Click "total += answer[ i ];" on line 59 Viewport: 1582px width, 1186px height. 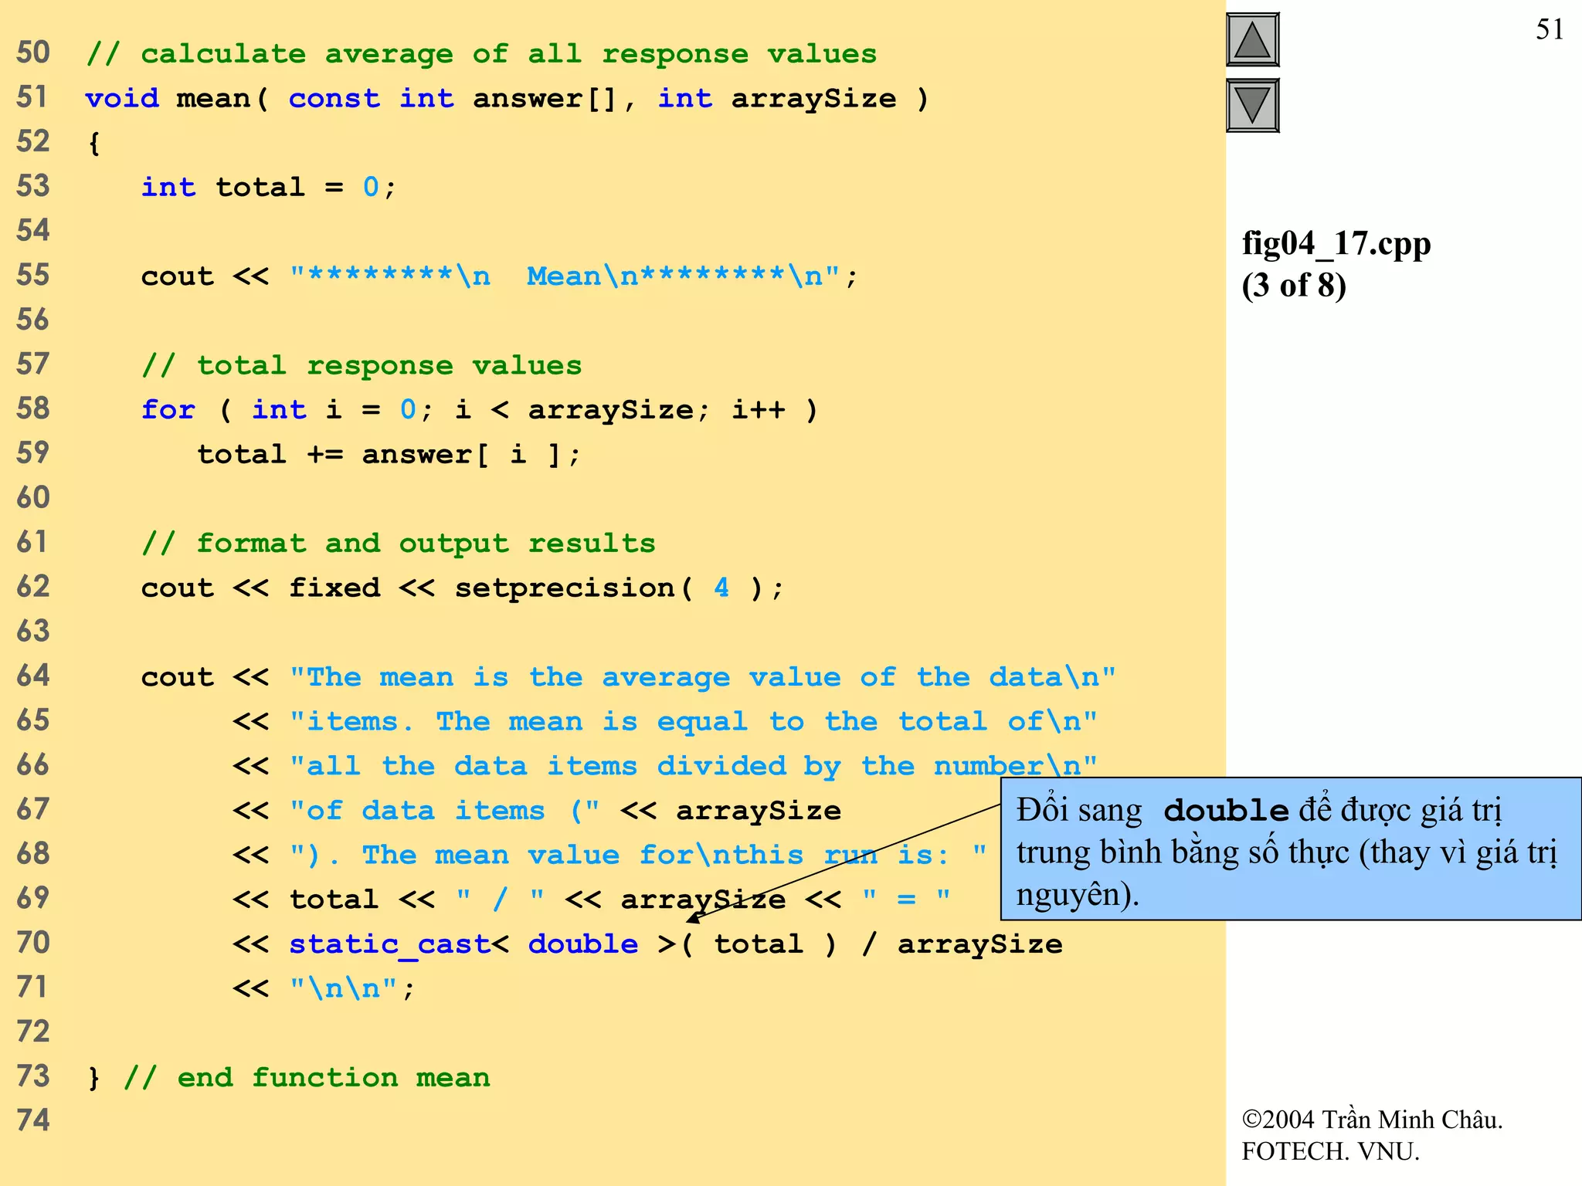click(388, 455)
